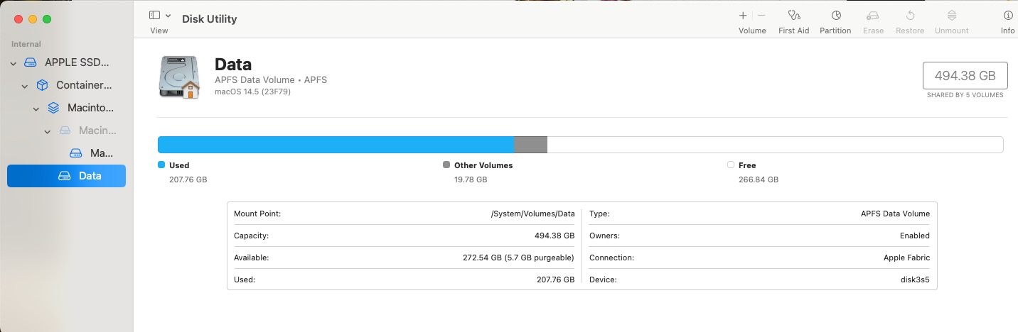
Task: Collapse the greyed Macin... snapshot node
Action: (48, 131)
